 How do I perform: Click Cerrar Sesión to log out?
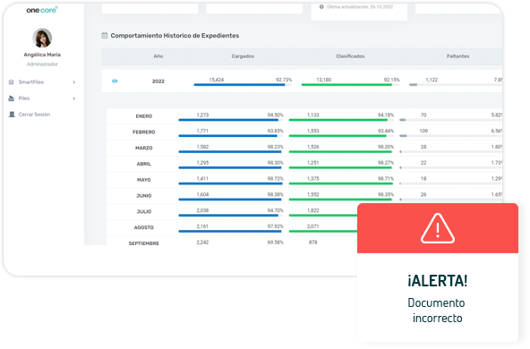[34, 115]
